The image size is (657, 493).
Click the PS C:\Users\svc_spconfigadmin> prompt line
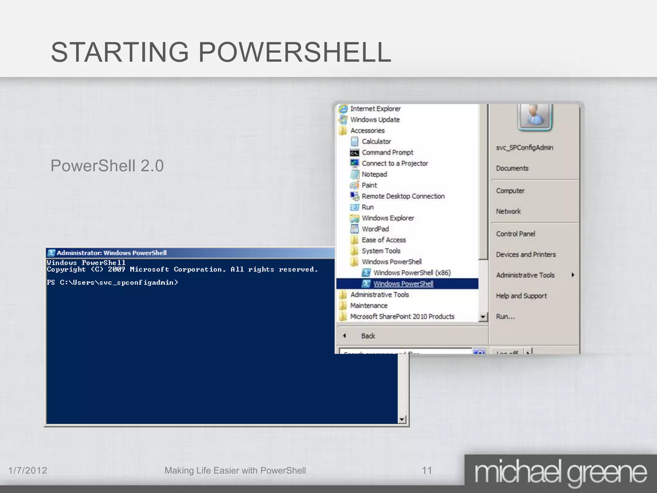[x=112, y=282]
